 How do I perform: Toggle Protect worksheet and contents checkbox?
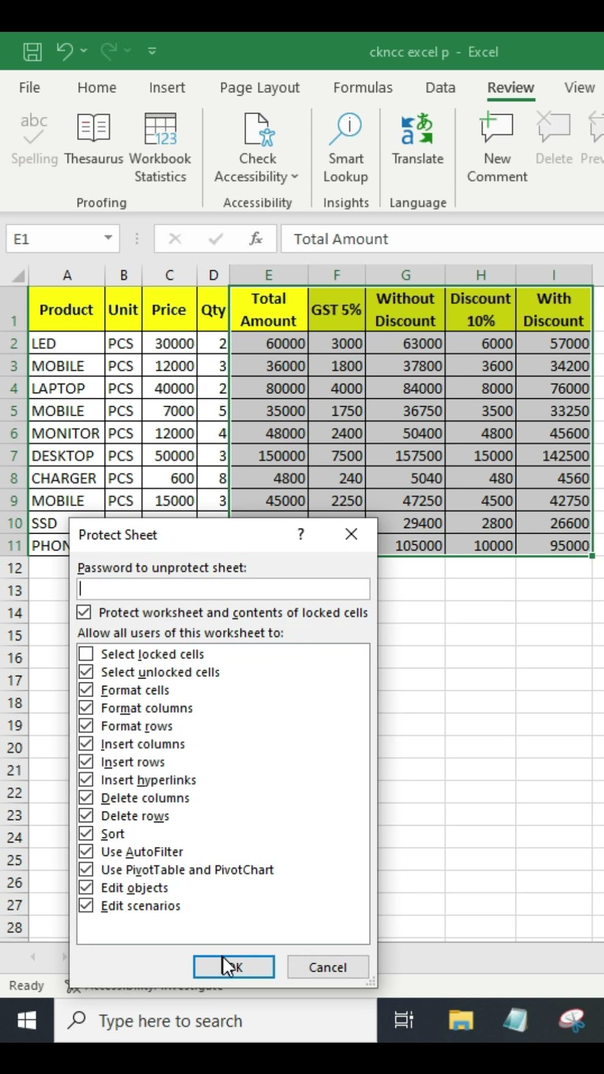[x=84, y=613]
